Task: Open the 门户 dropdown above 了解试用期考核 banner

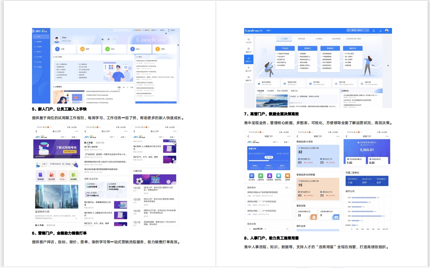Action: (x=63, y=137)
